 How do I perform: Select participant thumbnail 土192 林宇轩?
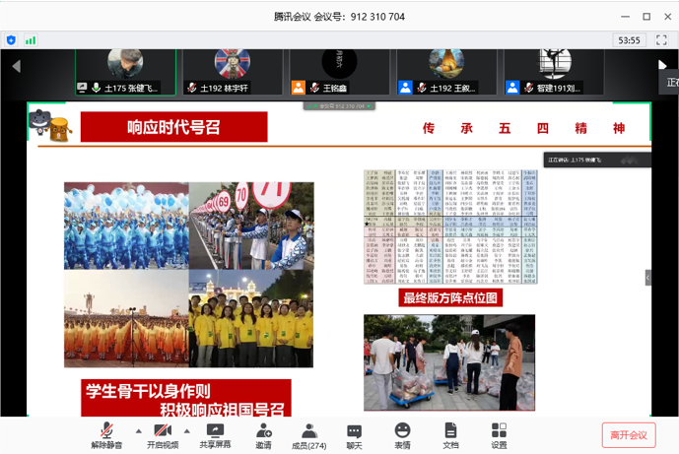click(232, 71)
